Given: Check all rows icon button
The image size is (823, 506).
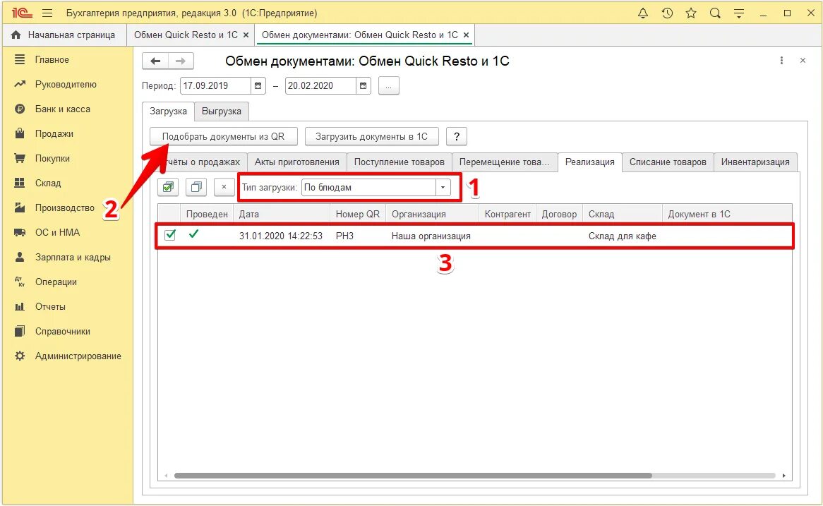Looking at the screenshot, I should [x=169, y=187].
